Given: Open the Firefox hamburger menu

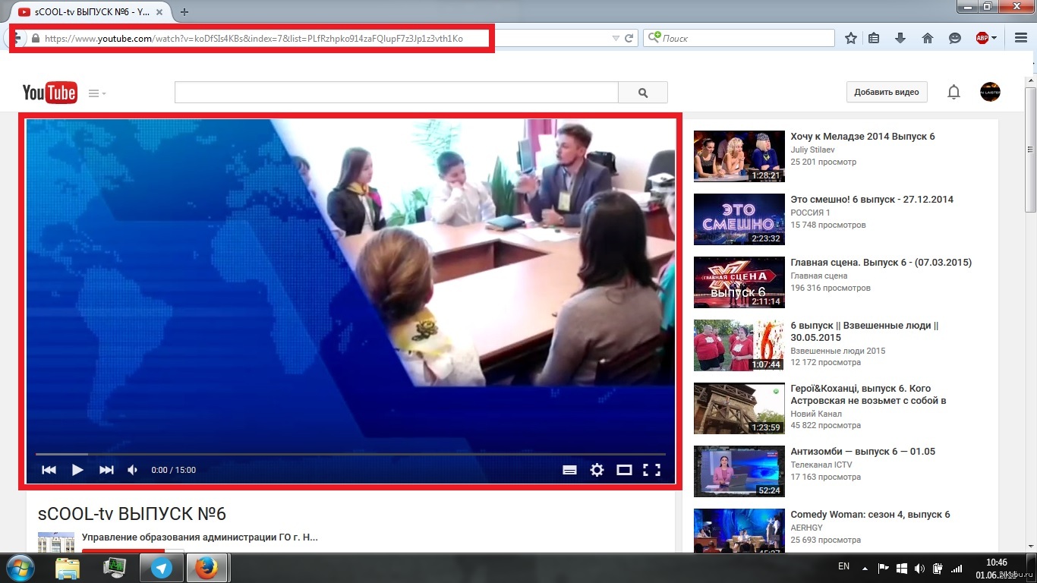Looking at the screenshot, I should [1021, 38].
